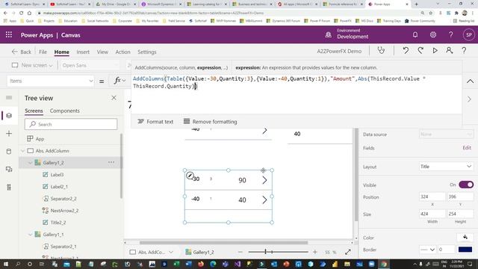The width and height of the screenshot is (478, 269).
Task: Preview the app with play icon
Action: point(435,50)
